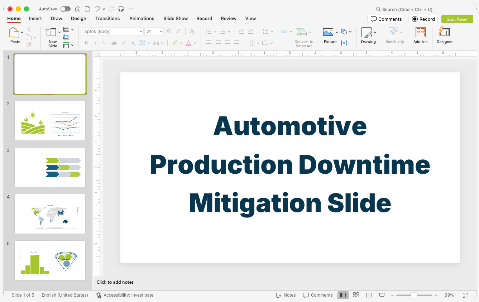Click the Paste clipboard icon
The image size is (479, 302).
point(14,33)
